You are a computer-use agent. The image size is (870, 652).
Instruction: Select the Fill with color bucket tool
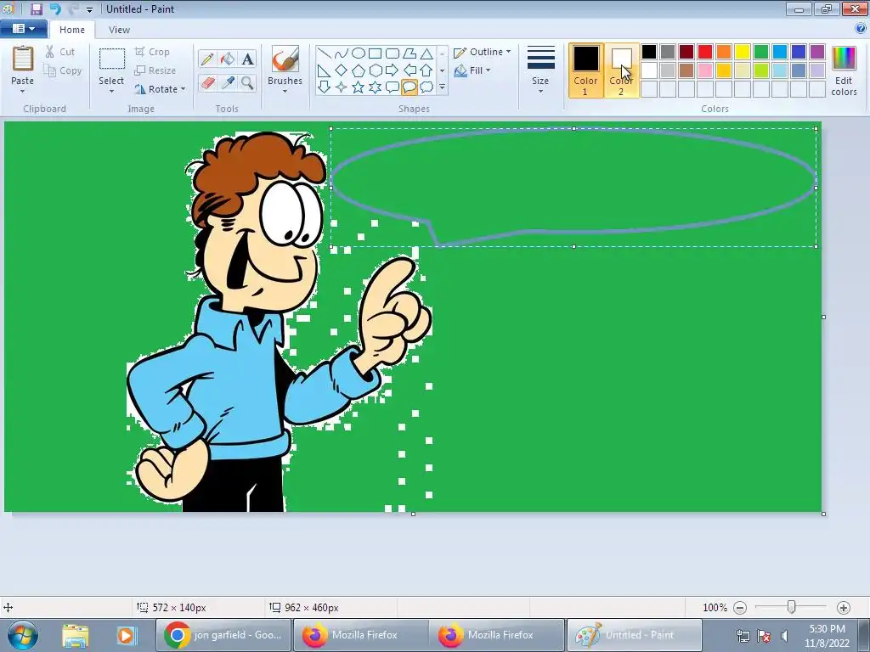click(x=228, y=59)
